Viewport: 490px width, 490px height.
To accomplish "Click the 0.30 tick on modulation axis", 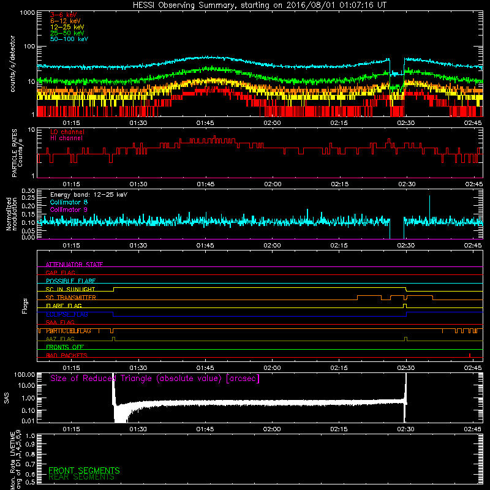I will [x=28, y=190].
